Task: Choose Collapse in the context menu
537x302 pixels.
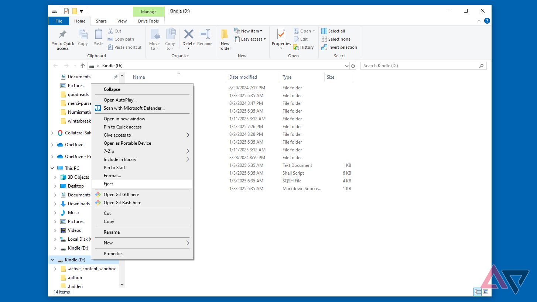Action: (142, 89)
